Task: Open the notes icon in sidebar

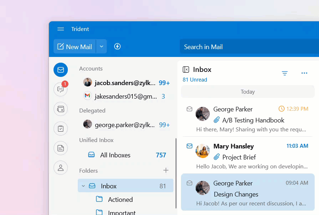Action: [61, 148]
